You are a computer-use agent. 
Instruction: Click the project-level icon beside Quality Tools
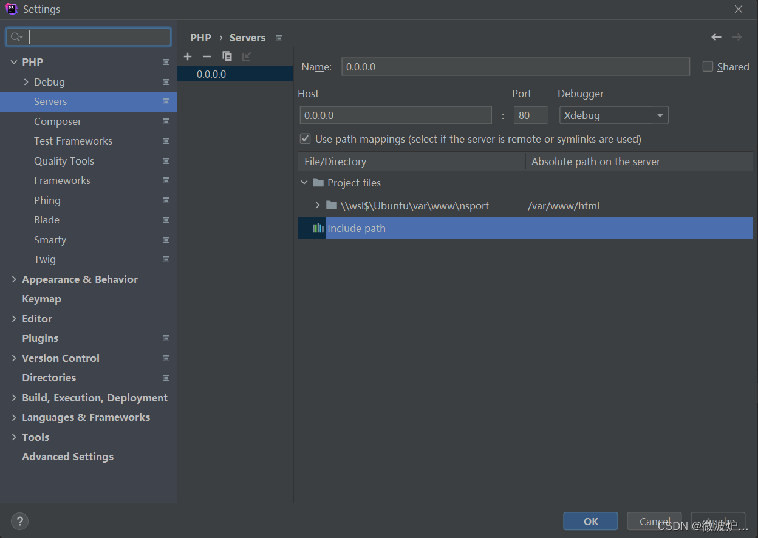coord(166,161)
